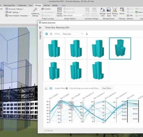Click Create Study in Generative Design
Viewport: 143px width, 137px height.
click(87, 12)
